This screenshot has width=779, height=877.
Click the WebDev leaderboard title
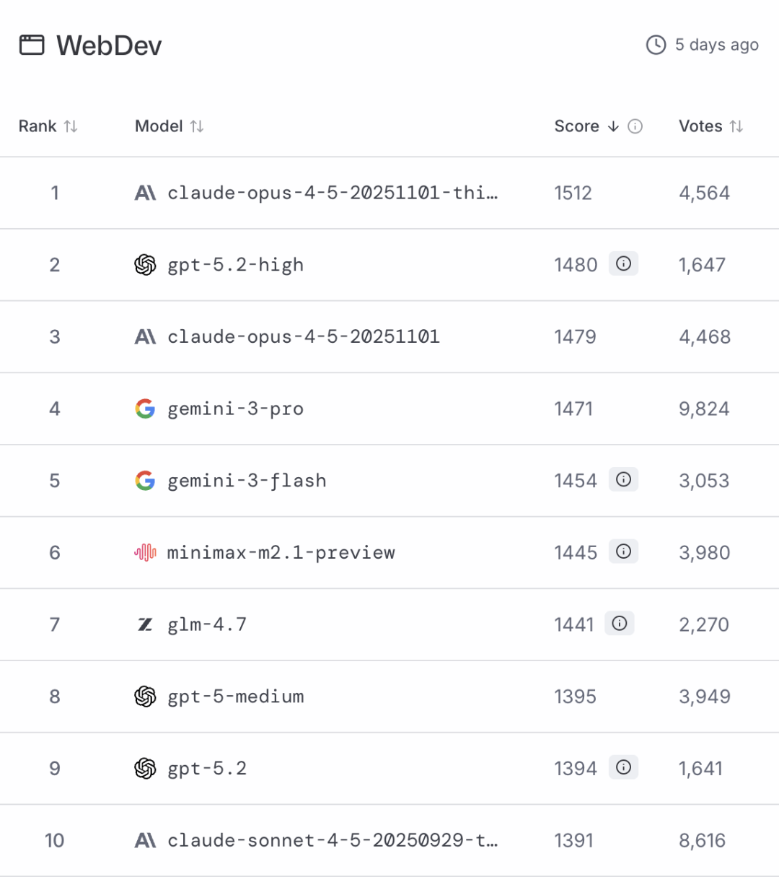[109, 45]
